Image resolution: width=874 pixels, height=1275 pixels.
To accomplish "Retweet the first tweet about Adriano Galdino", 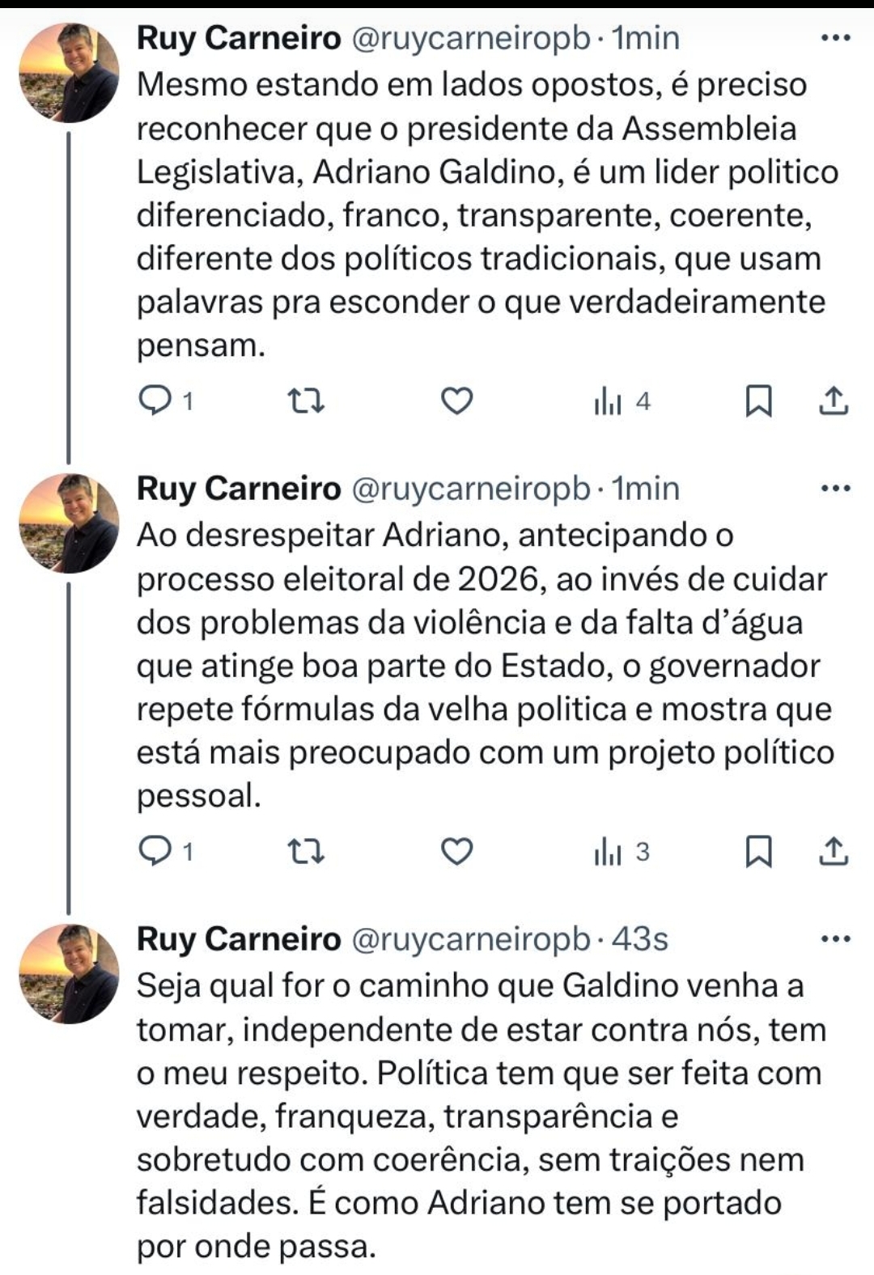I will pos(307,400).
